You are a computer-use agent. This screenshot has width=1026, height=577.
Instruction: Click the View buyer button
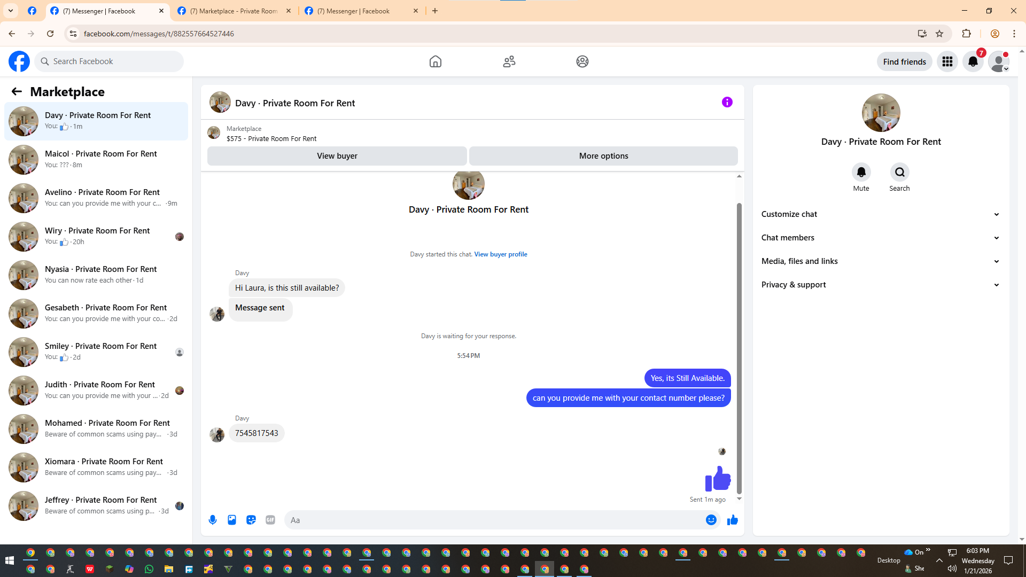[337, 156]
